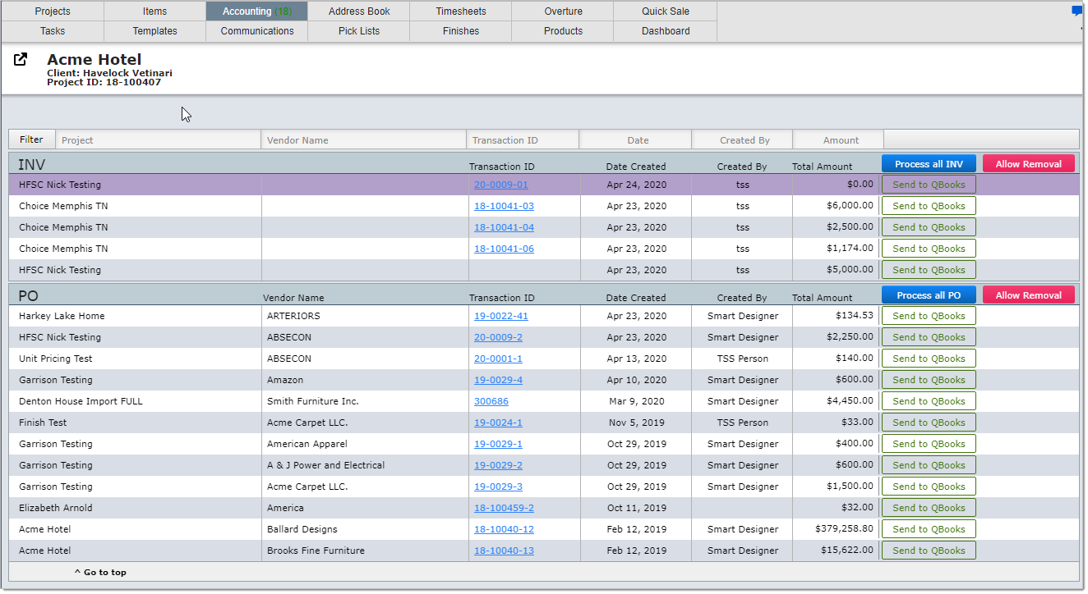Image resolution: width=1088 pixels, height=594 pixels.
Task: Focus the Vendor Name filter field
Action: pos(363,140)
